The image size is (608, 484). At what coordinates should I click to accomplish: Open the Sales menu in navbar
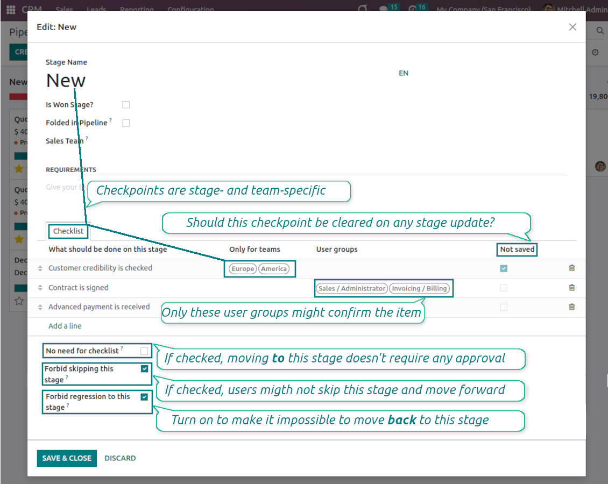[x=65, y=9]
